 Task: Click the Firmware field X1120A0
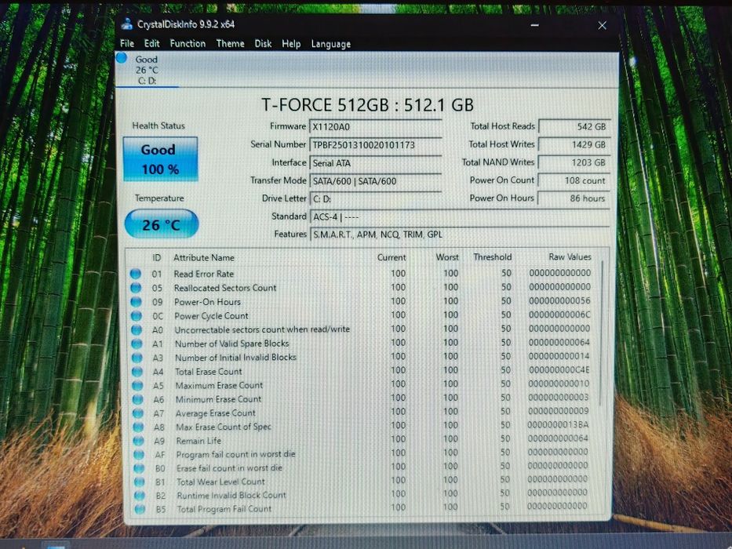click(x=375, y=126)
